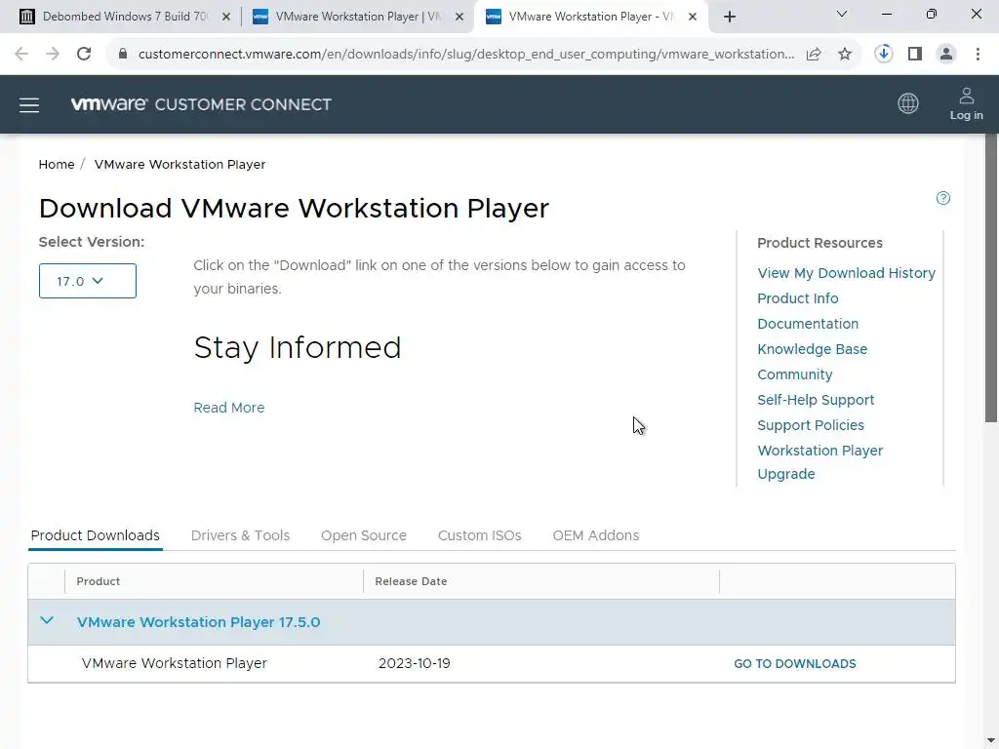Click the VMware Customer Connect logo
Image resolution: width=999 pixels, height=749 pixels.
click(x=201, y=104)
